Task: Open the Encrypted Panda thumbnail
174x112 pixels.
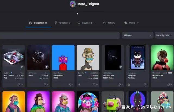Action: pos(138,58)
